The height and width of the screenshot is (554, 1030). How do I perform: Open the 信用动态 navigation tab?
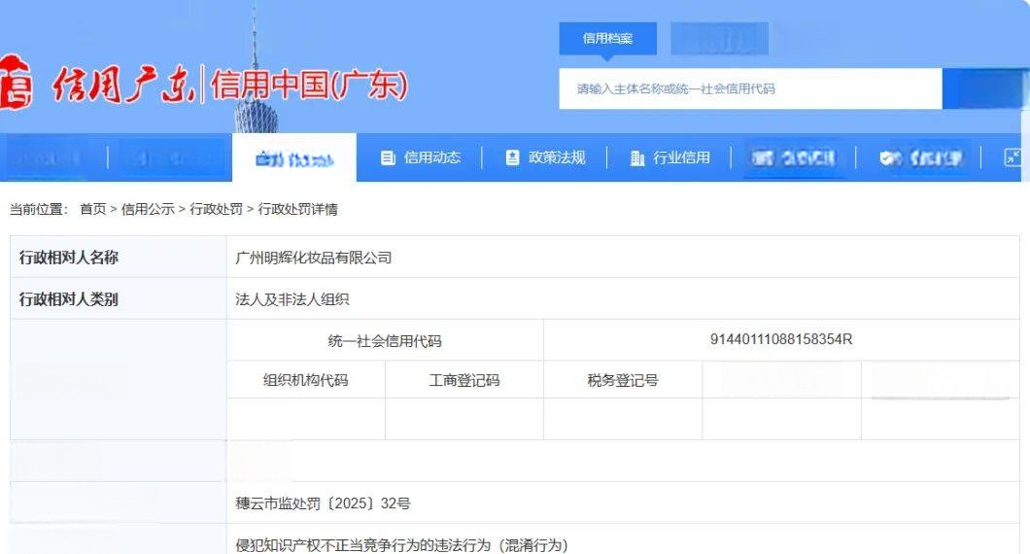coord(421,157)
